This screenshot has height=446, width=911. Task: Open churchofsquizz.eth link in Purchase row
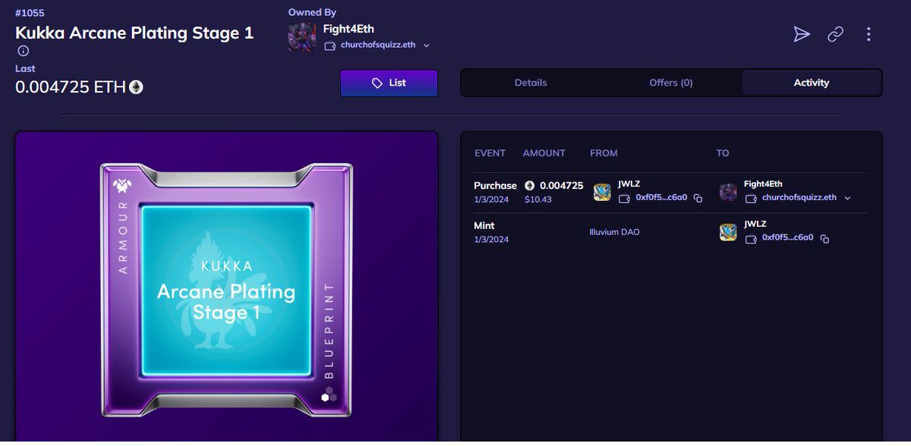pos(799,197)
